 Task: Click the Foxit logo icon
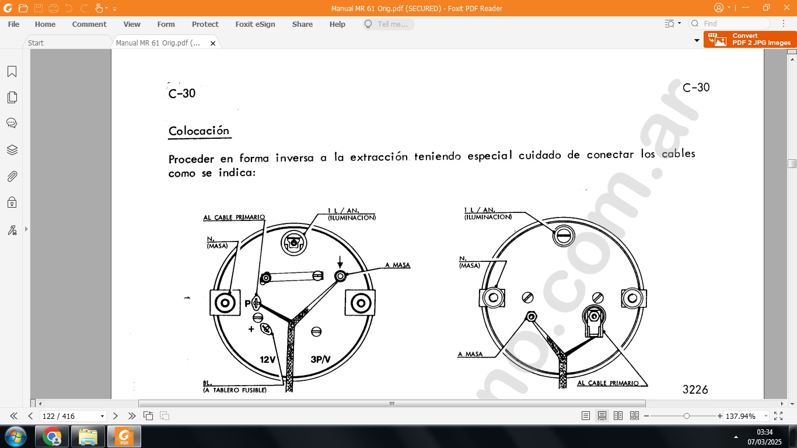coord(8,8)
